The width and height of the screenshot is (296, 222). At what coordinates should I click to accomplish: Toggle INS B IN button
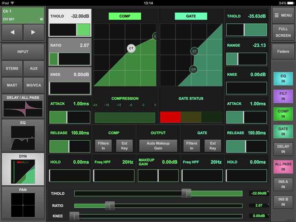click(283, 202)
